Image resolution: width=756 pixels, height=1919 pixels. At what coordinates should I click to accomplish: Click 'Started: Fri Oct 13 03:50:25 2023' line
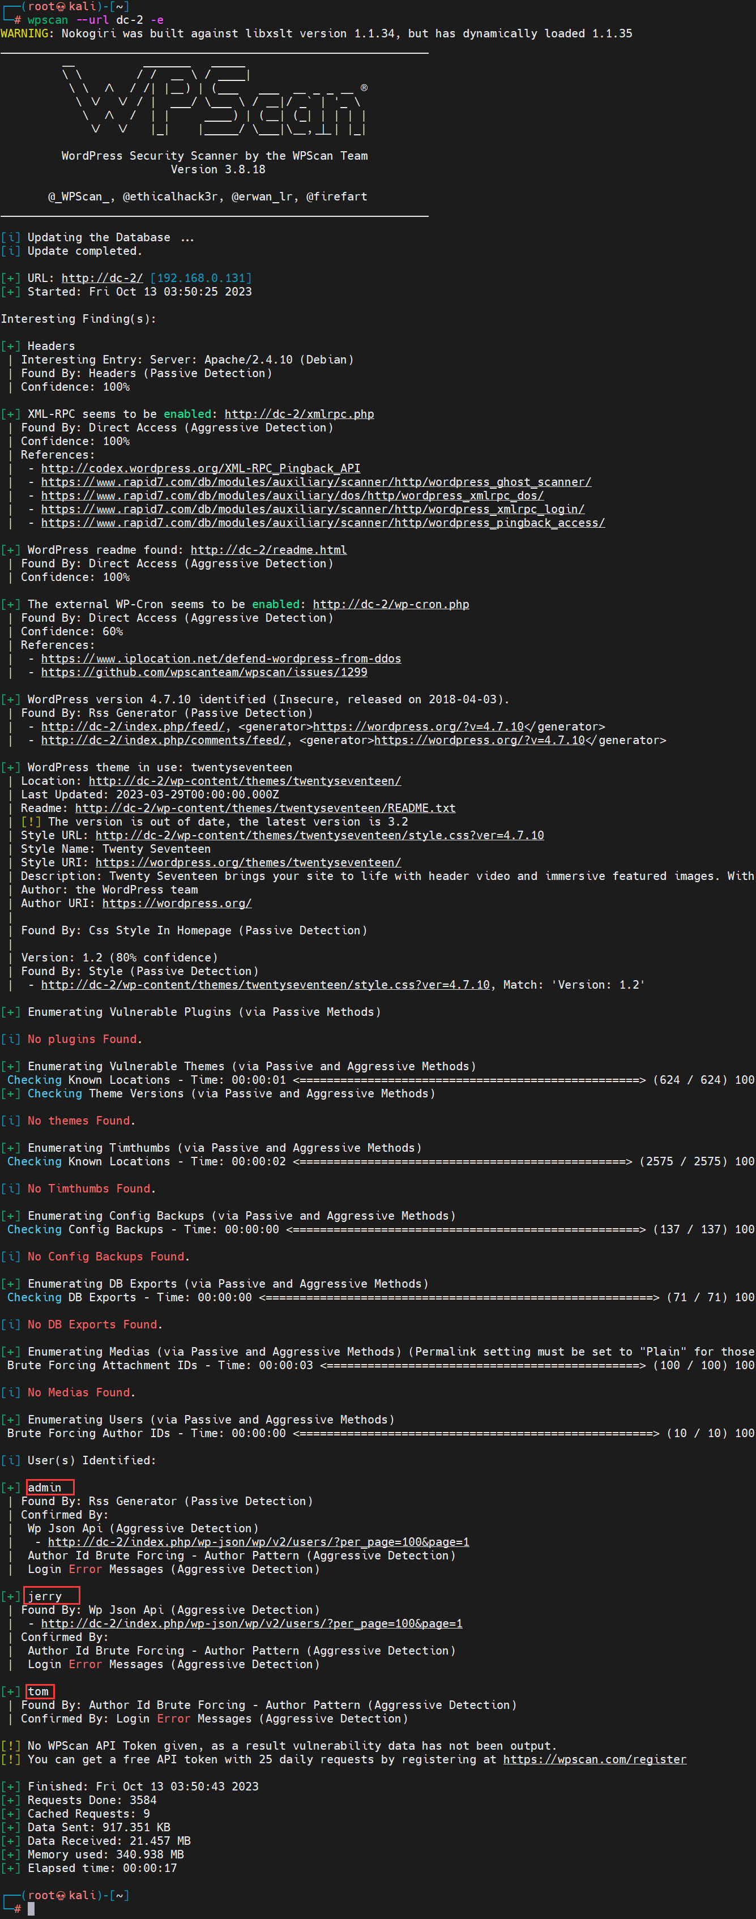point(139,292)
